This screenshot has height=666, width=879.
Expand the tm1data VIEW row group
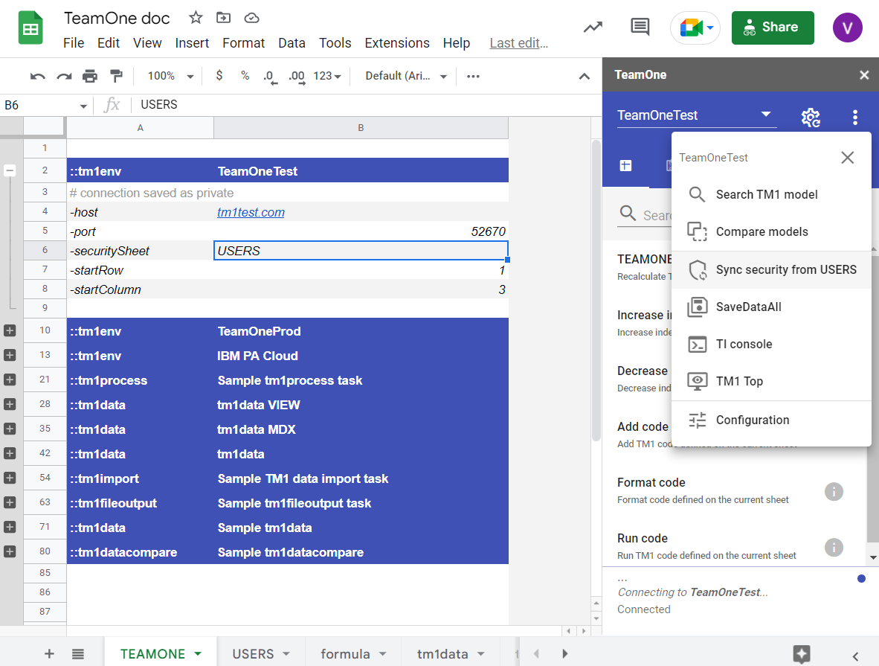10,405
